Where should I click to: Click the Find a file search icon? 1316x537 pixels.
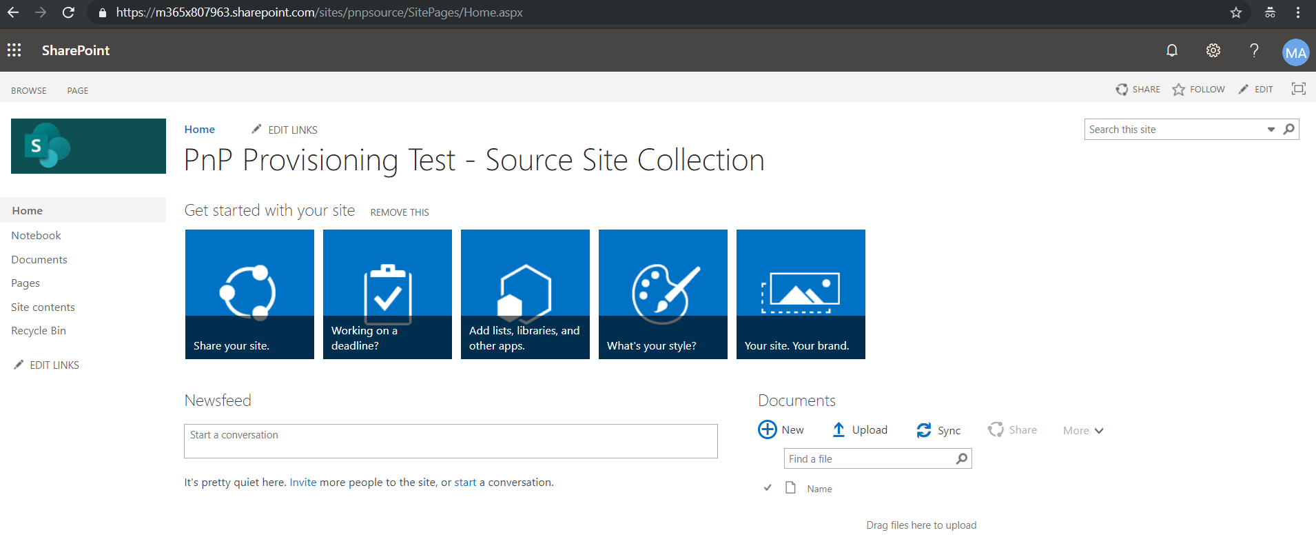click(962, 458)
